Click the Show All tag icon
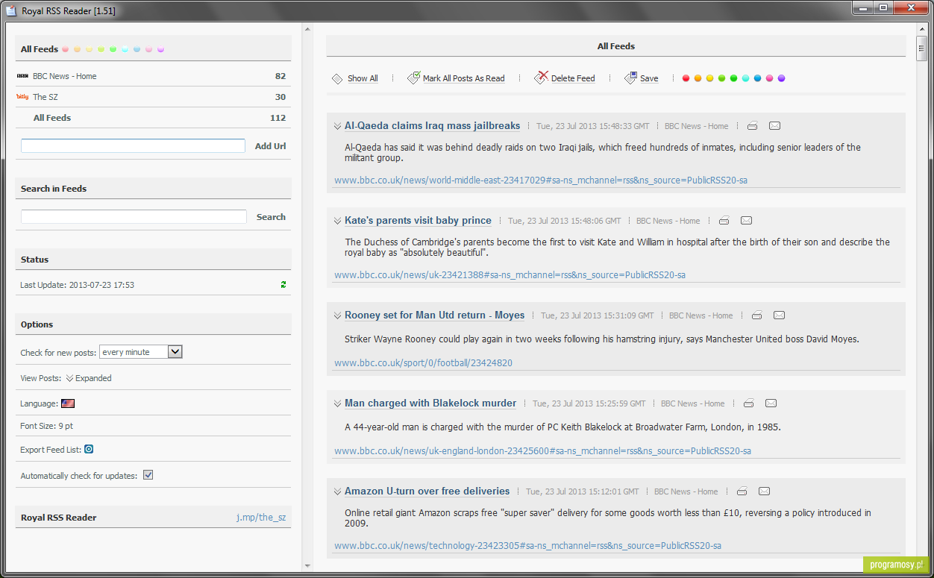934x578 pixels. coord(337,78)
